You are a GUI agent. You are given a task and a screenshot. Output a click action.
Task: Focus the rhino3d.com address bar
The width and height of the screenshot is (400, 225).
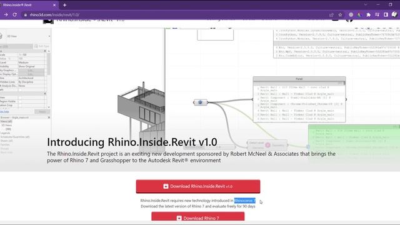point(176,15)
